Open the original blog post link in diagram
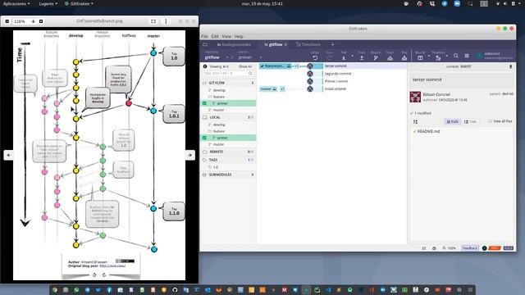 (x=112, y=265)
